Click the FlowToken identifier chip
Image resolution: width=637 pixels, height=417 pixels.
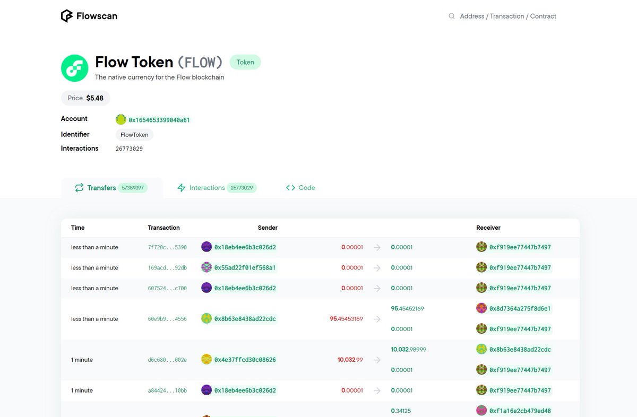tap(134, 135)
